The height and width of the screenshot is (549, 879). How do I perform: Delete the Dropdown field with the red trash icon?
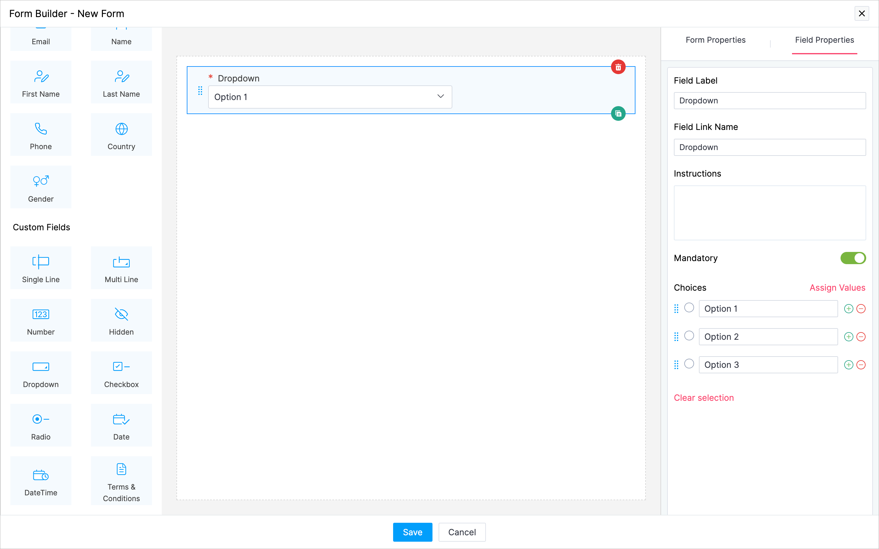[x=618, y=67]
